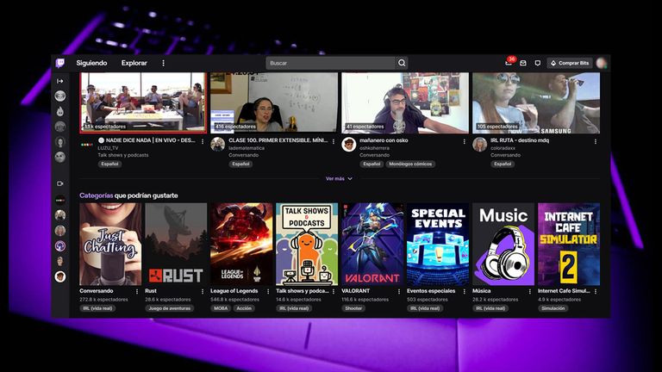Viewport: 662px width, 372px height.
Task: Open the VALORANT category cover
Action: (x=372, y=245)
